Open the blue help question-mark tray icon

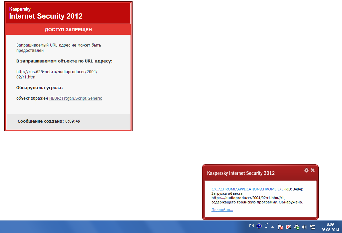point(259,226)
